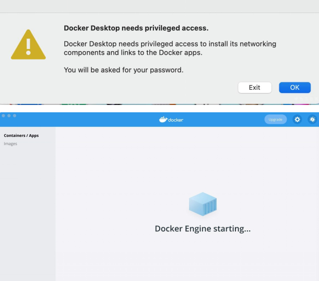Click the password prompt notice text
This screenshot has height=281, width=319.
[x=123, y=70]
